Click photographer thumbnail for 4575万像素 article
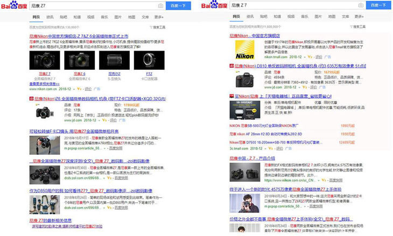Screen dimensions: 393x236 click(x=245, y=203)
